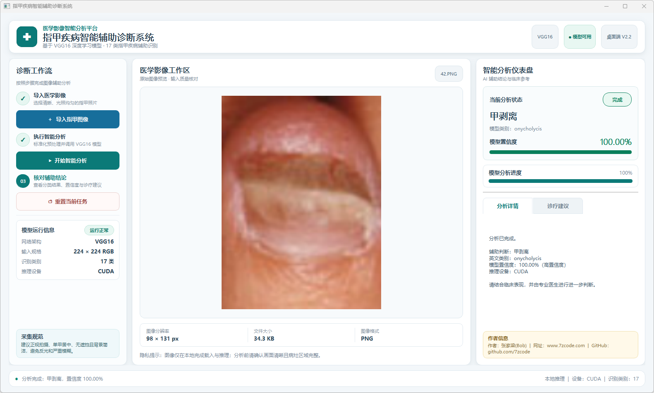The image size is (654, 393).
Task: Click the 完成 status pill
Action: [617, 99]
